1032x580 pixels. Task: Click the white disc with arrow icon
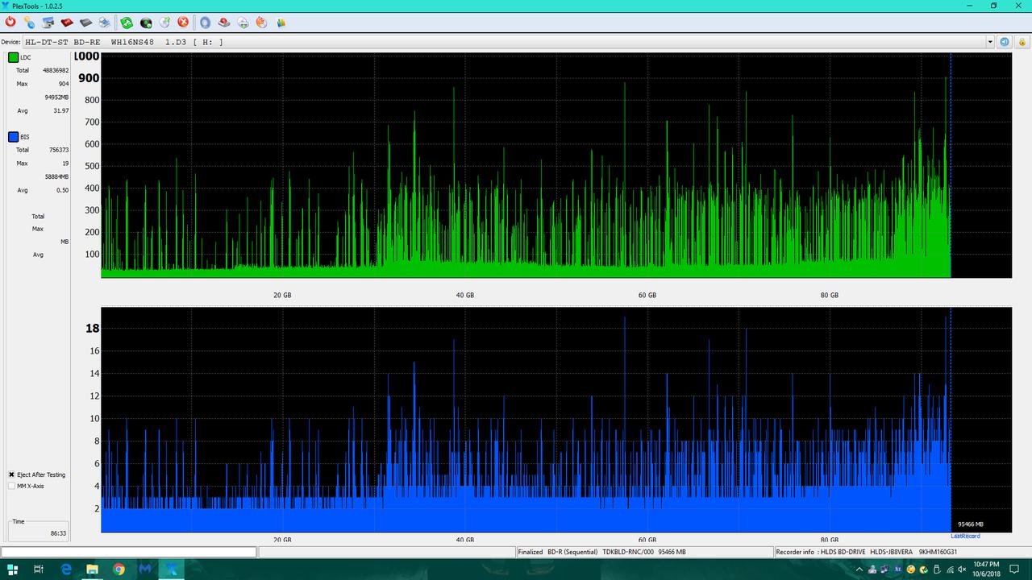pyautogui.click(x=164, y=23)
